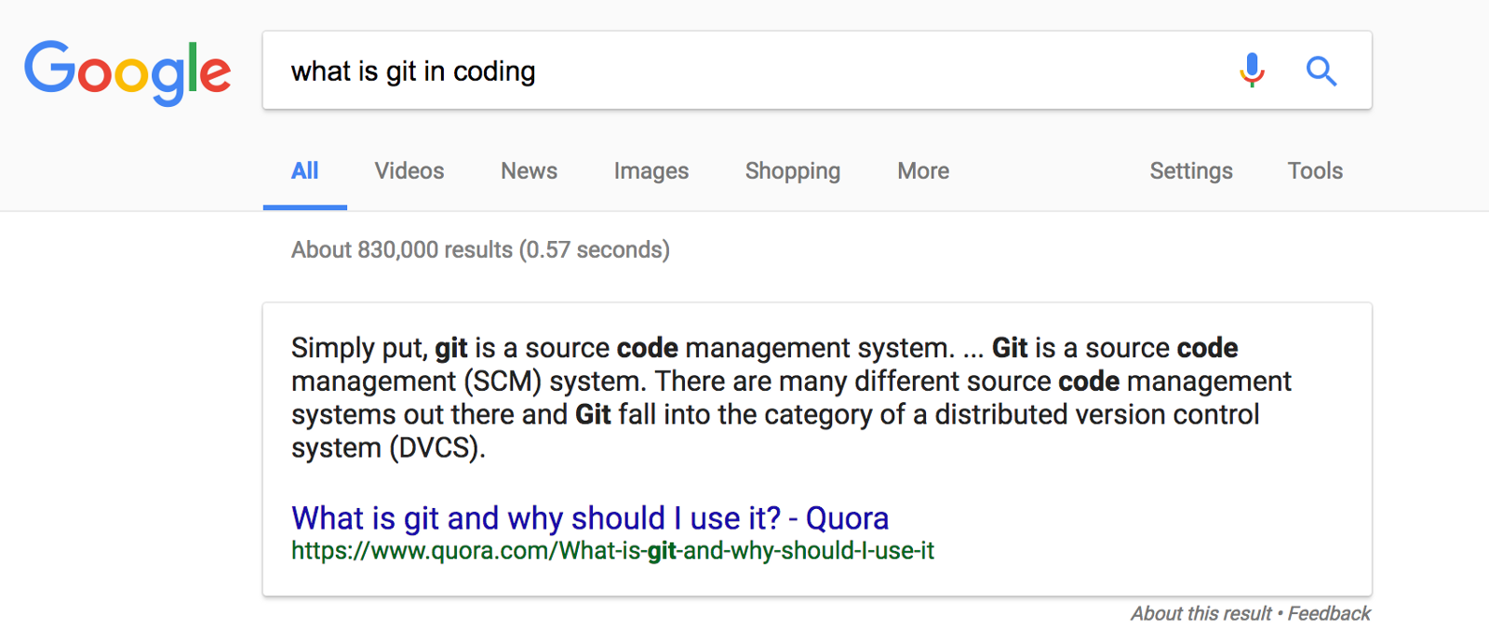Click the 'About 830,000 results' stats text

[480, 250]
